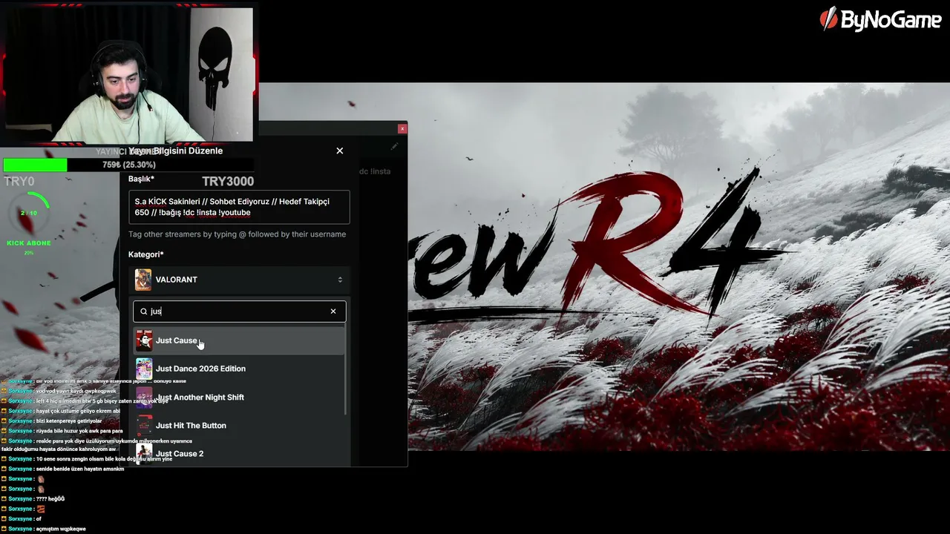Click the pencil edit icon behind the dialog
The height and width of the screenshot is (534, 950).
click(x=395, y=147)
